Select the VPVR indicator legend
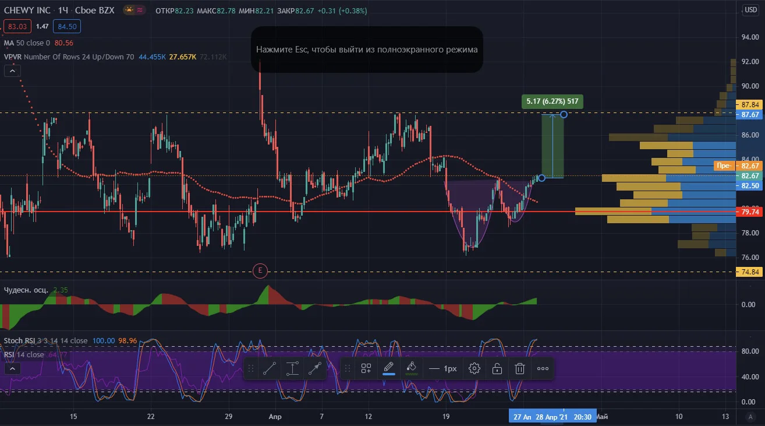The image size is (765, 426). point(69,57)
